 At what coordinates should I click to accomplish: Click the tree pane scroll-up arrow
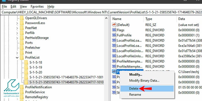(106, 18)
